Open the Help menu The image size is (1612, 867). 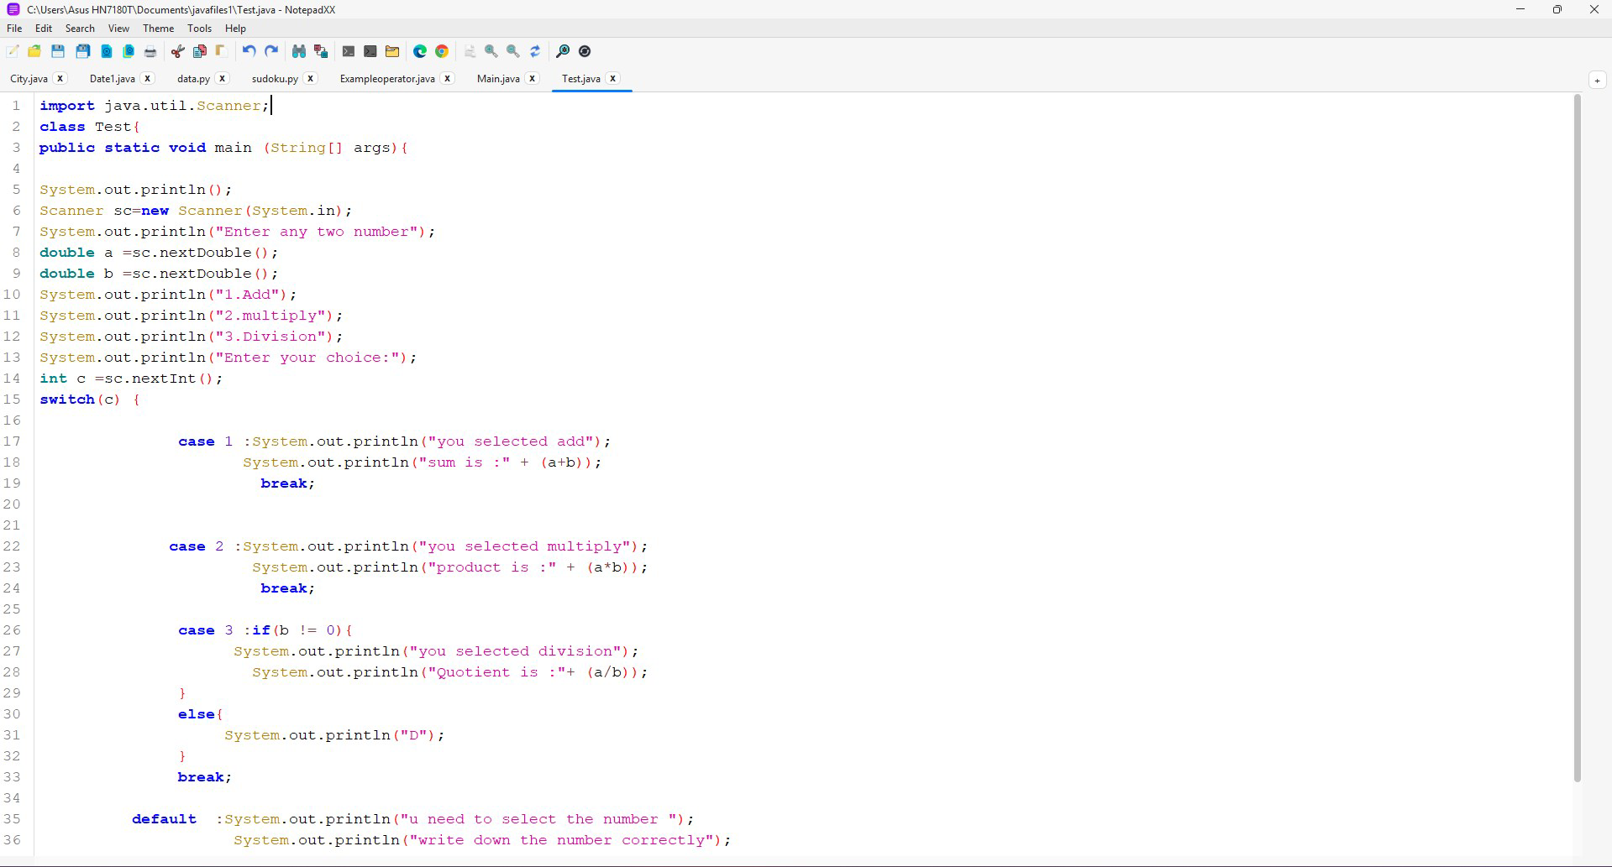pyautogui.click(x=235, y=28)
